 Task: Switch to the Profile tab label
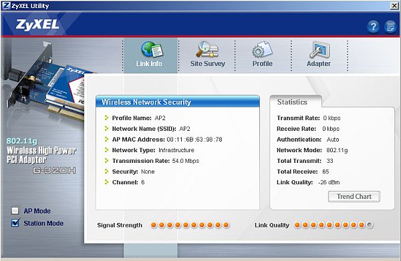263,63
